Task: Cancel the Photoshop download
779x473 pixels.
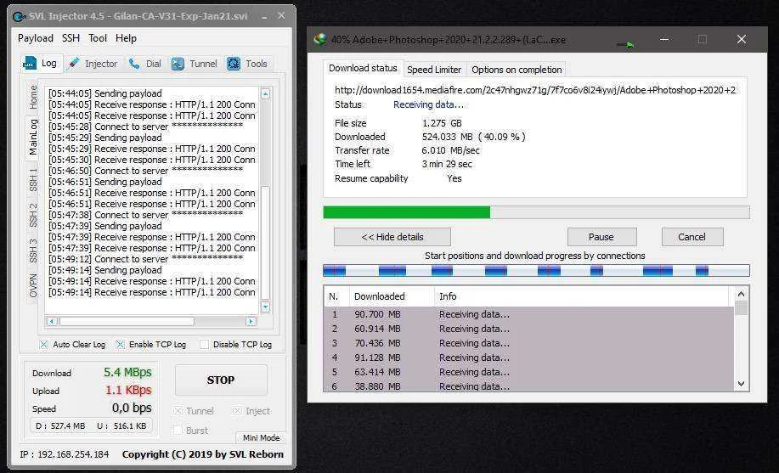Action: tap(692, 237)
